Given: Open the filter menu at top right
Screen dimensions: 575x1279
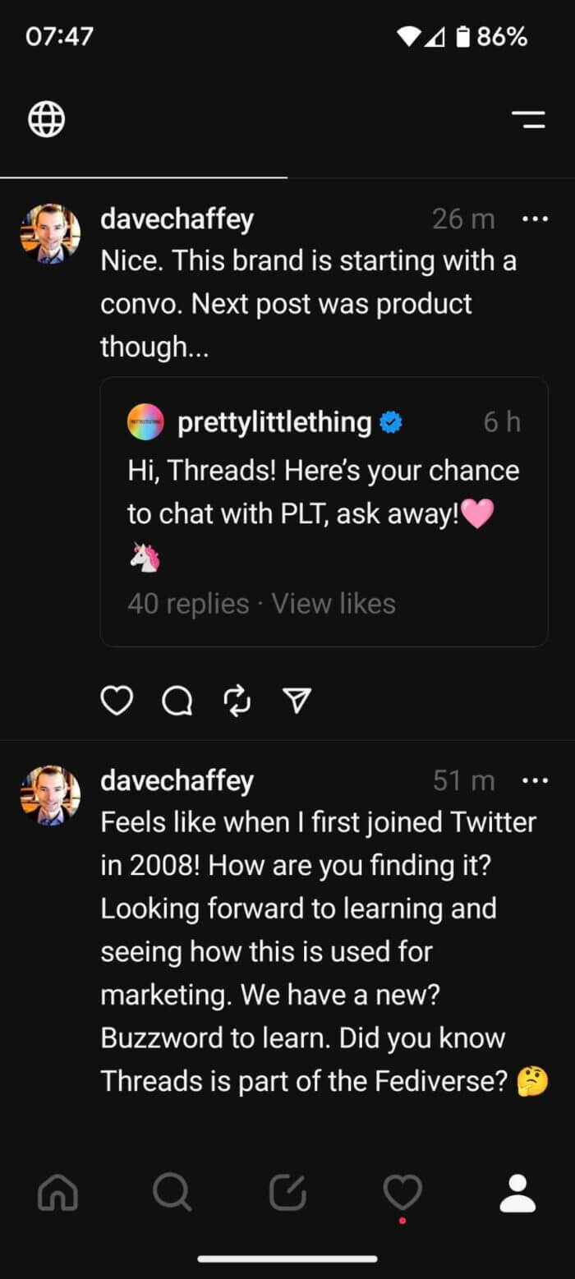Looking at the screenshot, I should (x=528, y=118).
